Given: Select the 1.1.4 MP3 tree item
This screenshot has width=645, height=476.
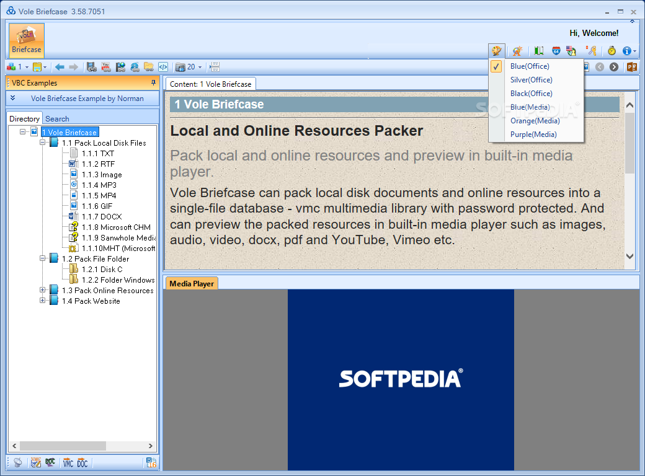Looking at the screenshot, I should coord(99,185).
